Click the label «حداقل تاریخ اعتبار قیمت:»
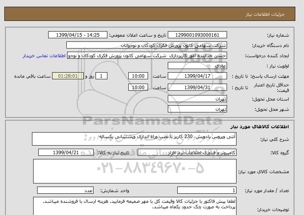Image resolution: width=304 pixels, height=215 pixels. tap(272, 88)
